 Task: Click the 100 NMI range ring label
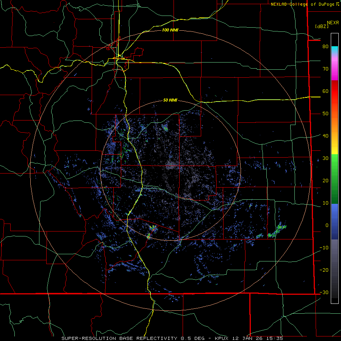[x=170, y=30]
